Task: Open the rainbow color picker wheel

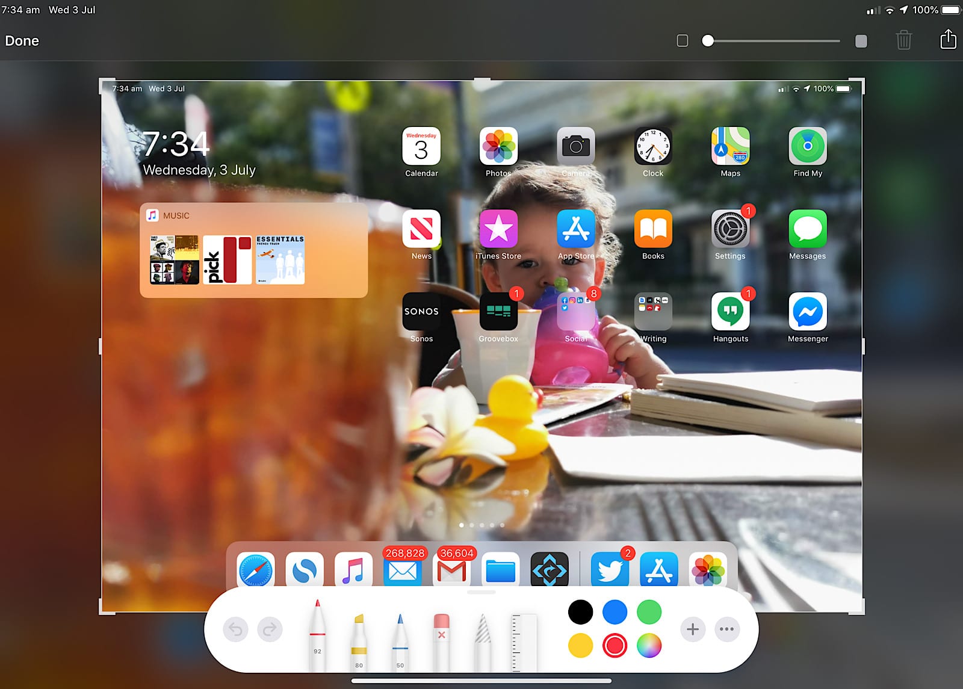Action: 649,646
